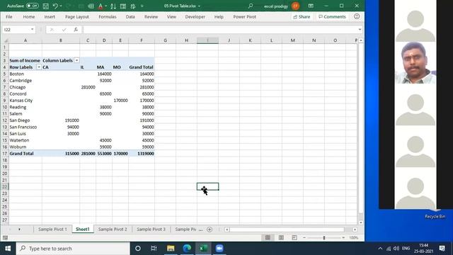This screenshot has height=255, width=453.
Task: Select row header 20
Action: coord(5,174)
